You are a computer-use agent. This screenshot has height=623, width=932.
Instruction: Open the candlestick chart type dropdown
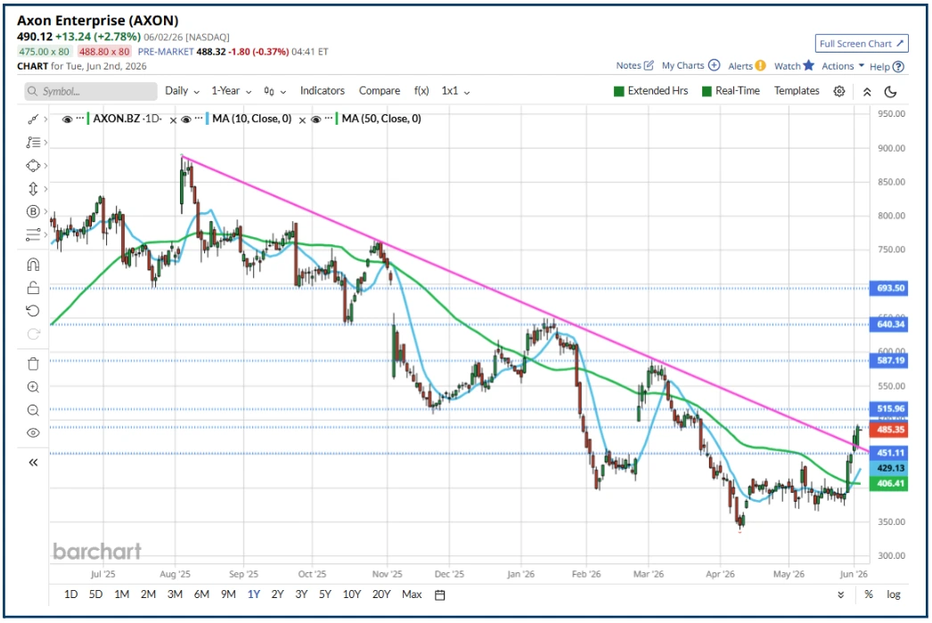click(274, 92)
